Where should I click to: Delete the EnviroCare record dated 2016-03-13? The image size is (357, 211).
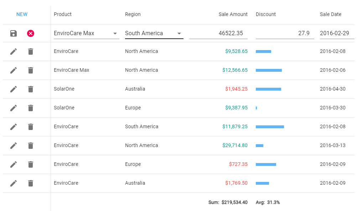coord(31,145)
